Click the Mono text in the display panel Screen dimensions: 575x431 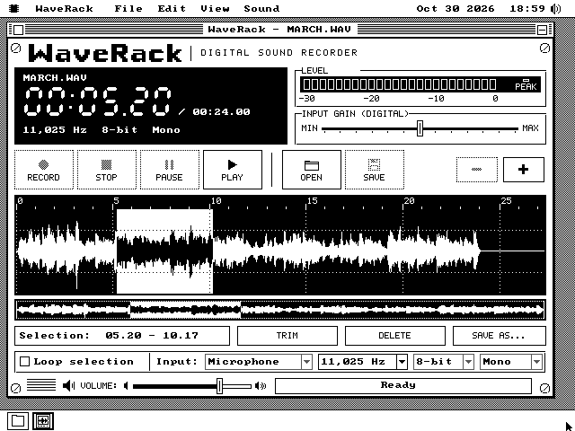pyautogui.click(x=166, y=129)
